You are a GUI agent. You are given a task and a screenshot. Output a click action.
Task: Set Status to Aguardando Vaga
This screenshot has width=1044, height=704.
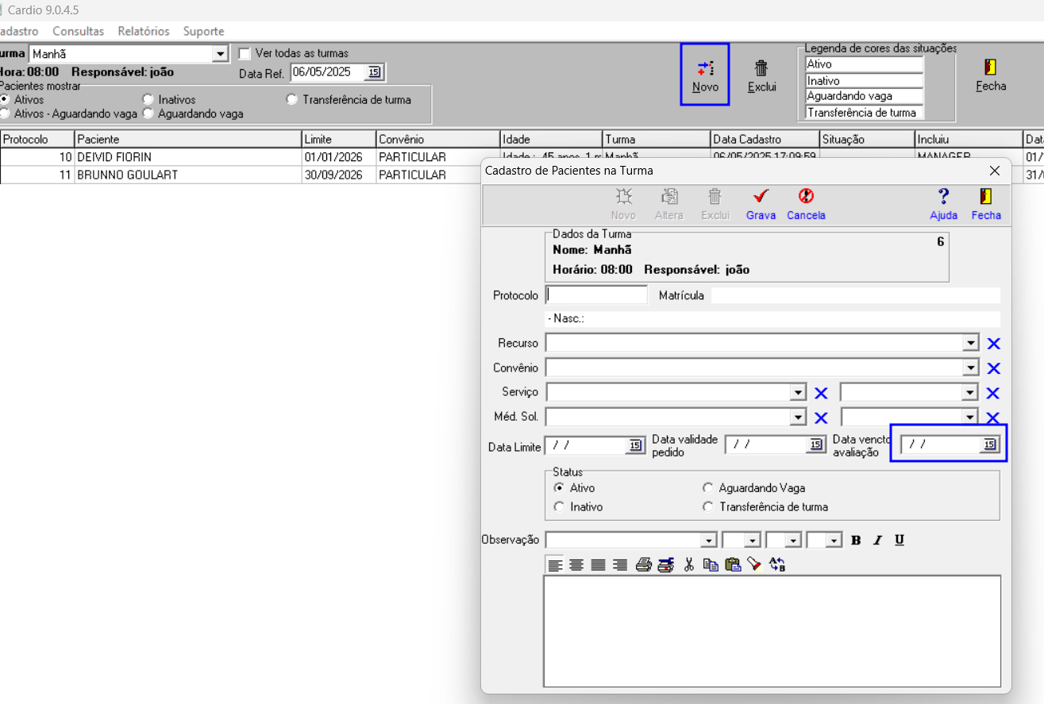pos(708,488)
